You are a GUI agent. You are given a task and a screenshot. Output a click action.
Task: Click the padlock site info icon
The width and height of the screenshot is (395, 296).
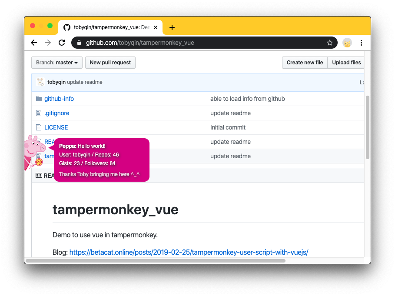pos(79,43)
